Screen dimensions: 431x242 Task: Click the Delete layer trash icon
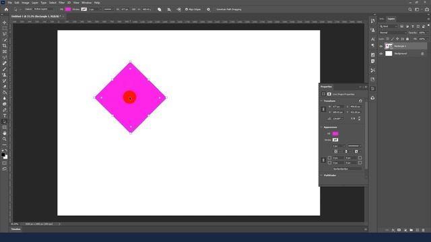point(424,230)
